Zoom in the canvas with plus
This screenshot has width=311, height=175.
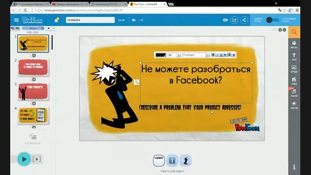point(280,30)
